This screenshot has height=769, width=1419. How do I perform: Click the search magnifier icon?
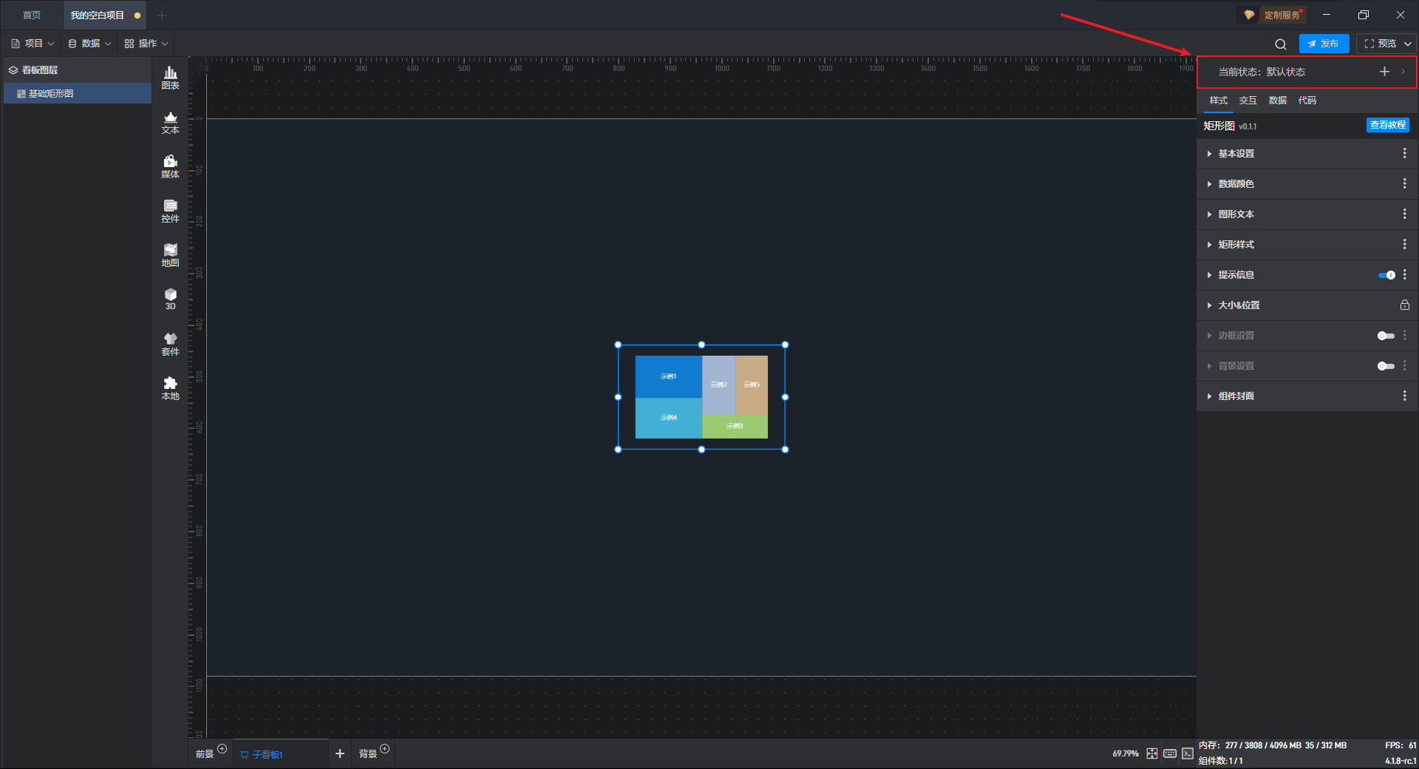point(1280,44)
